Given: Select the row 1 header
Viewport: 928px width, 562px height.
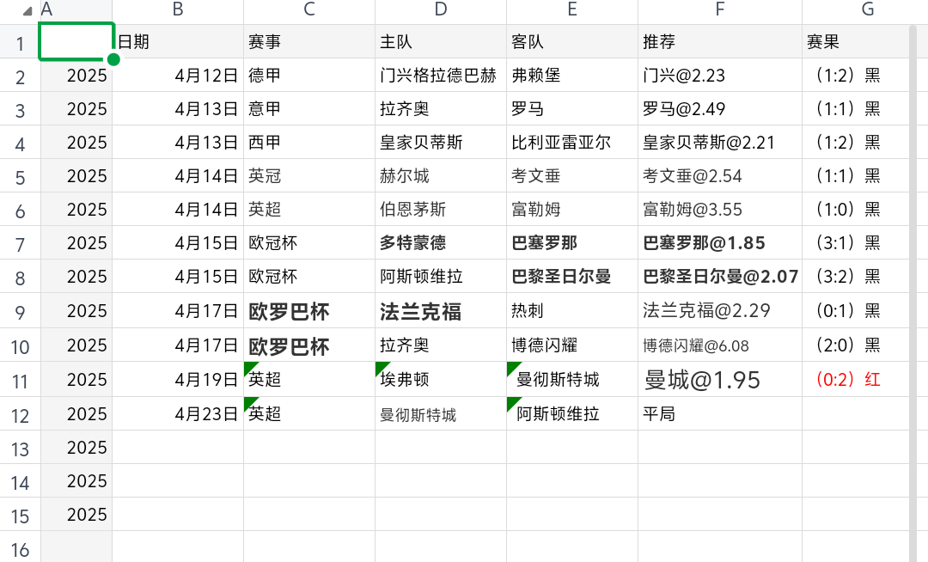Looking at the screenshot, I should [x=21, y=40].
